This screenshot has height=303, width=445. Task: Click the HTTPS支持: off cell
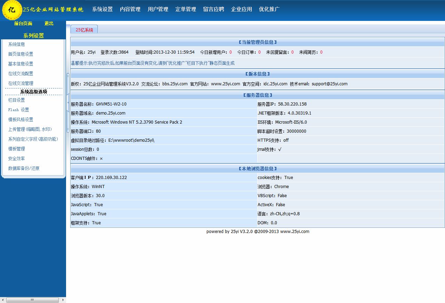(351, 140)
